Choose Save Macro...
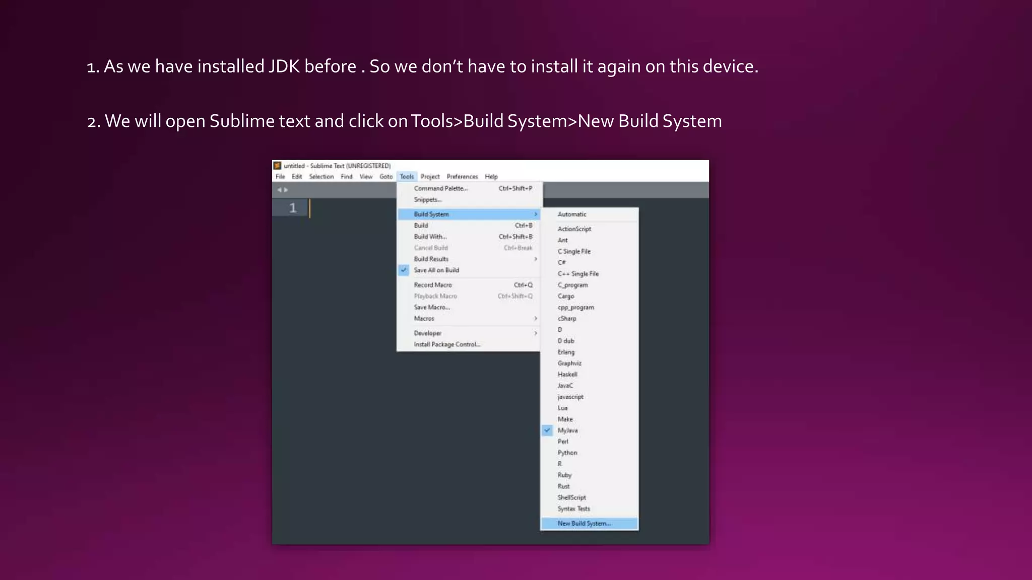1032x580 pixels. point(469,307)
